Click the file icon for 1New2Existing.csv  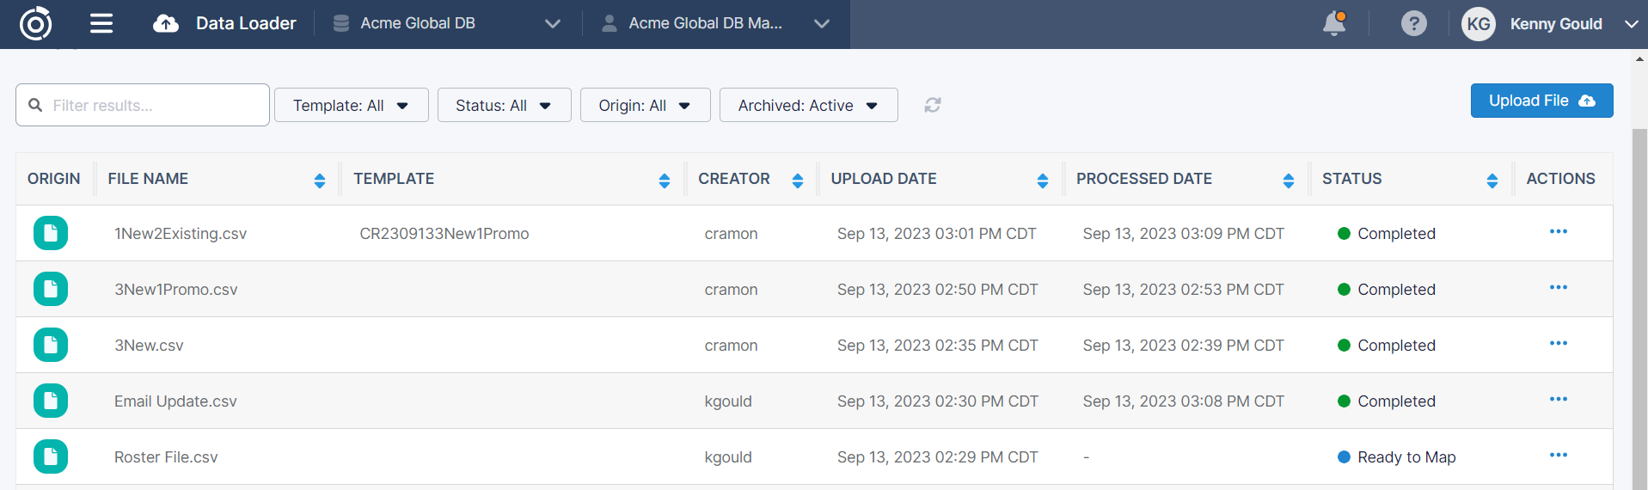point(51,233)
